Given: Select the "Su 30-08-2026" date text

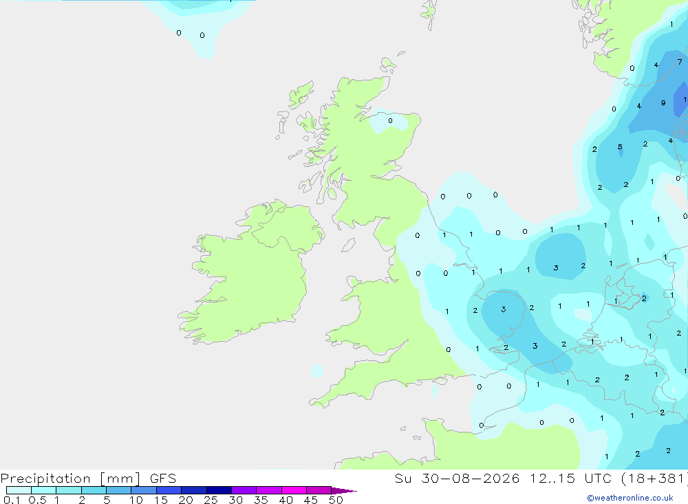Looking at the screenshot, I should tap(457, 478).
